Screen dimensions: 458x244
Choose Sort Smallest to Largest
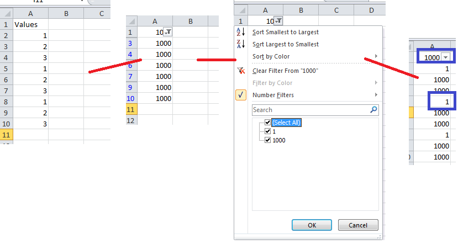coord(286,32)
